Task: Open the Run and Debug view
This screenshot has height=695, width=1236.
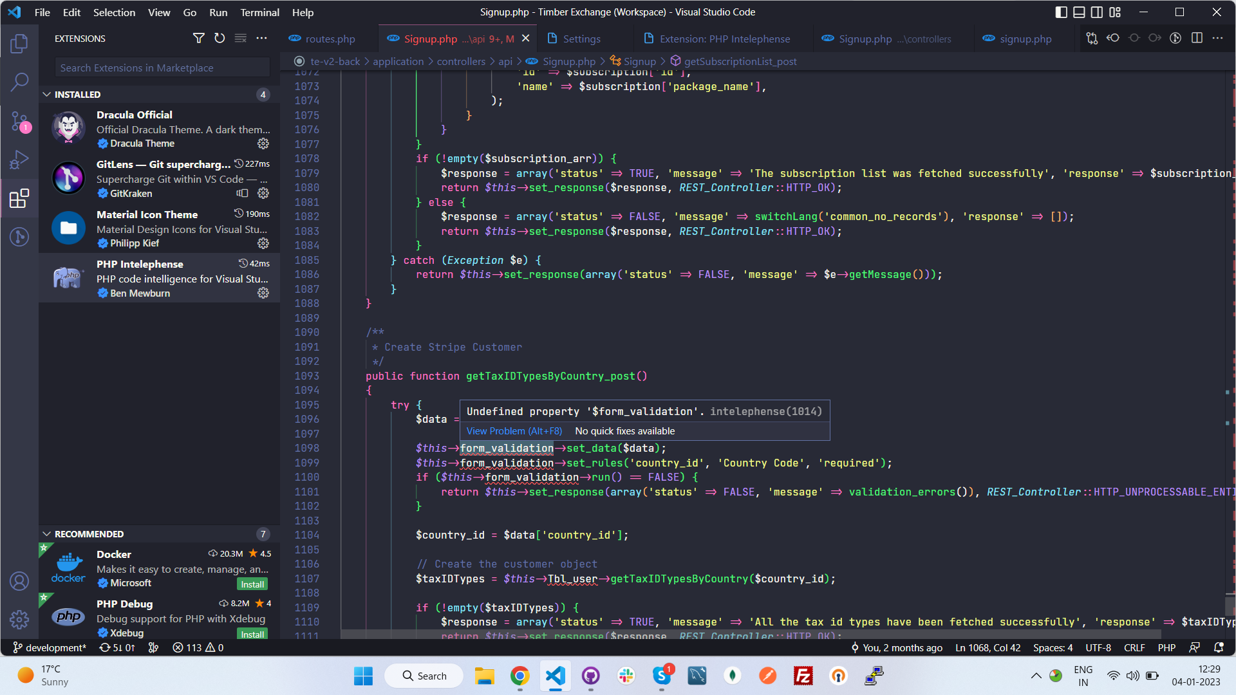Action: point(19,160)
